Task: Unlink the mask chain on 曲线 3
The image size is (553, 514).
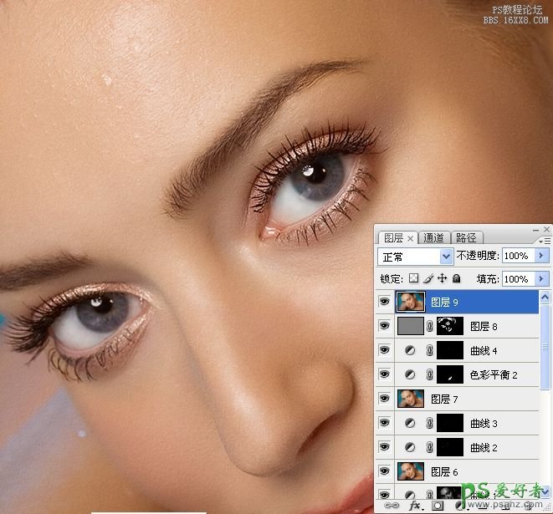Action: point(429,423)
